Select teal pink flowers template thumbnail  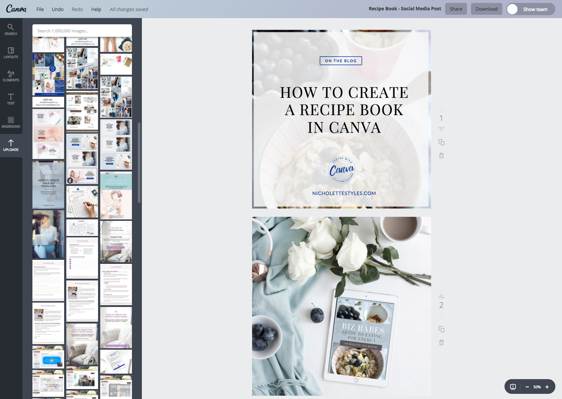pos(116,195)
